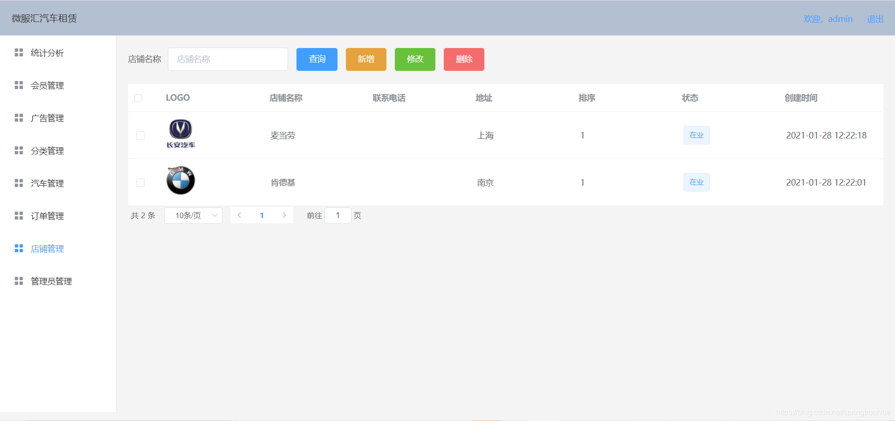The image size is (895, 421).
Task: Click the 欢迎, admin link
Action: click(828, 19)
